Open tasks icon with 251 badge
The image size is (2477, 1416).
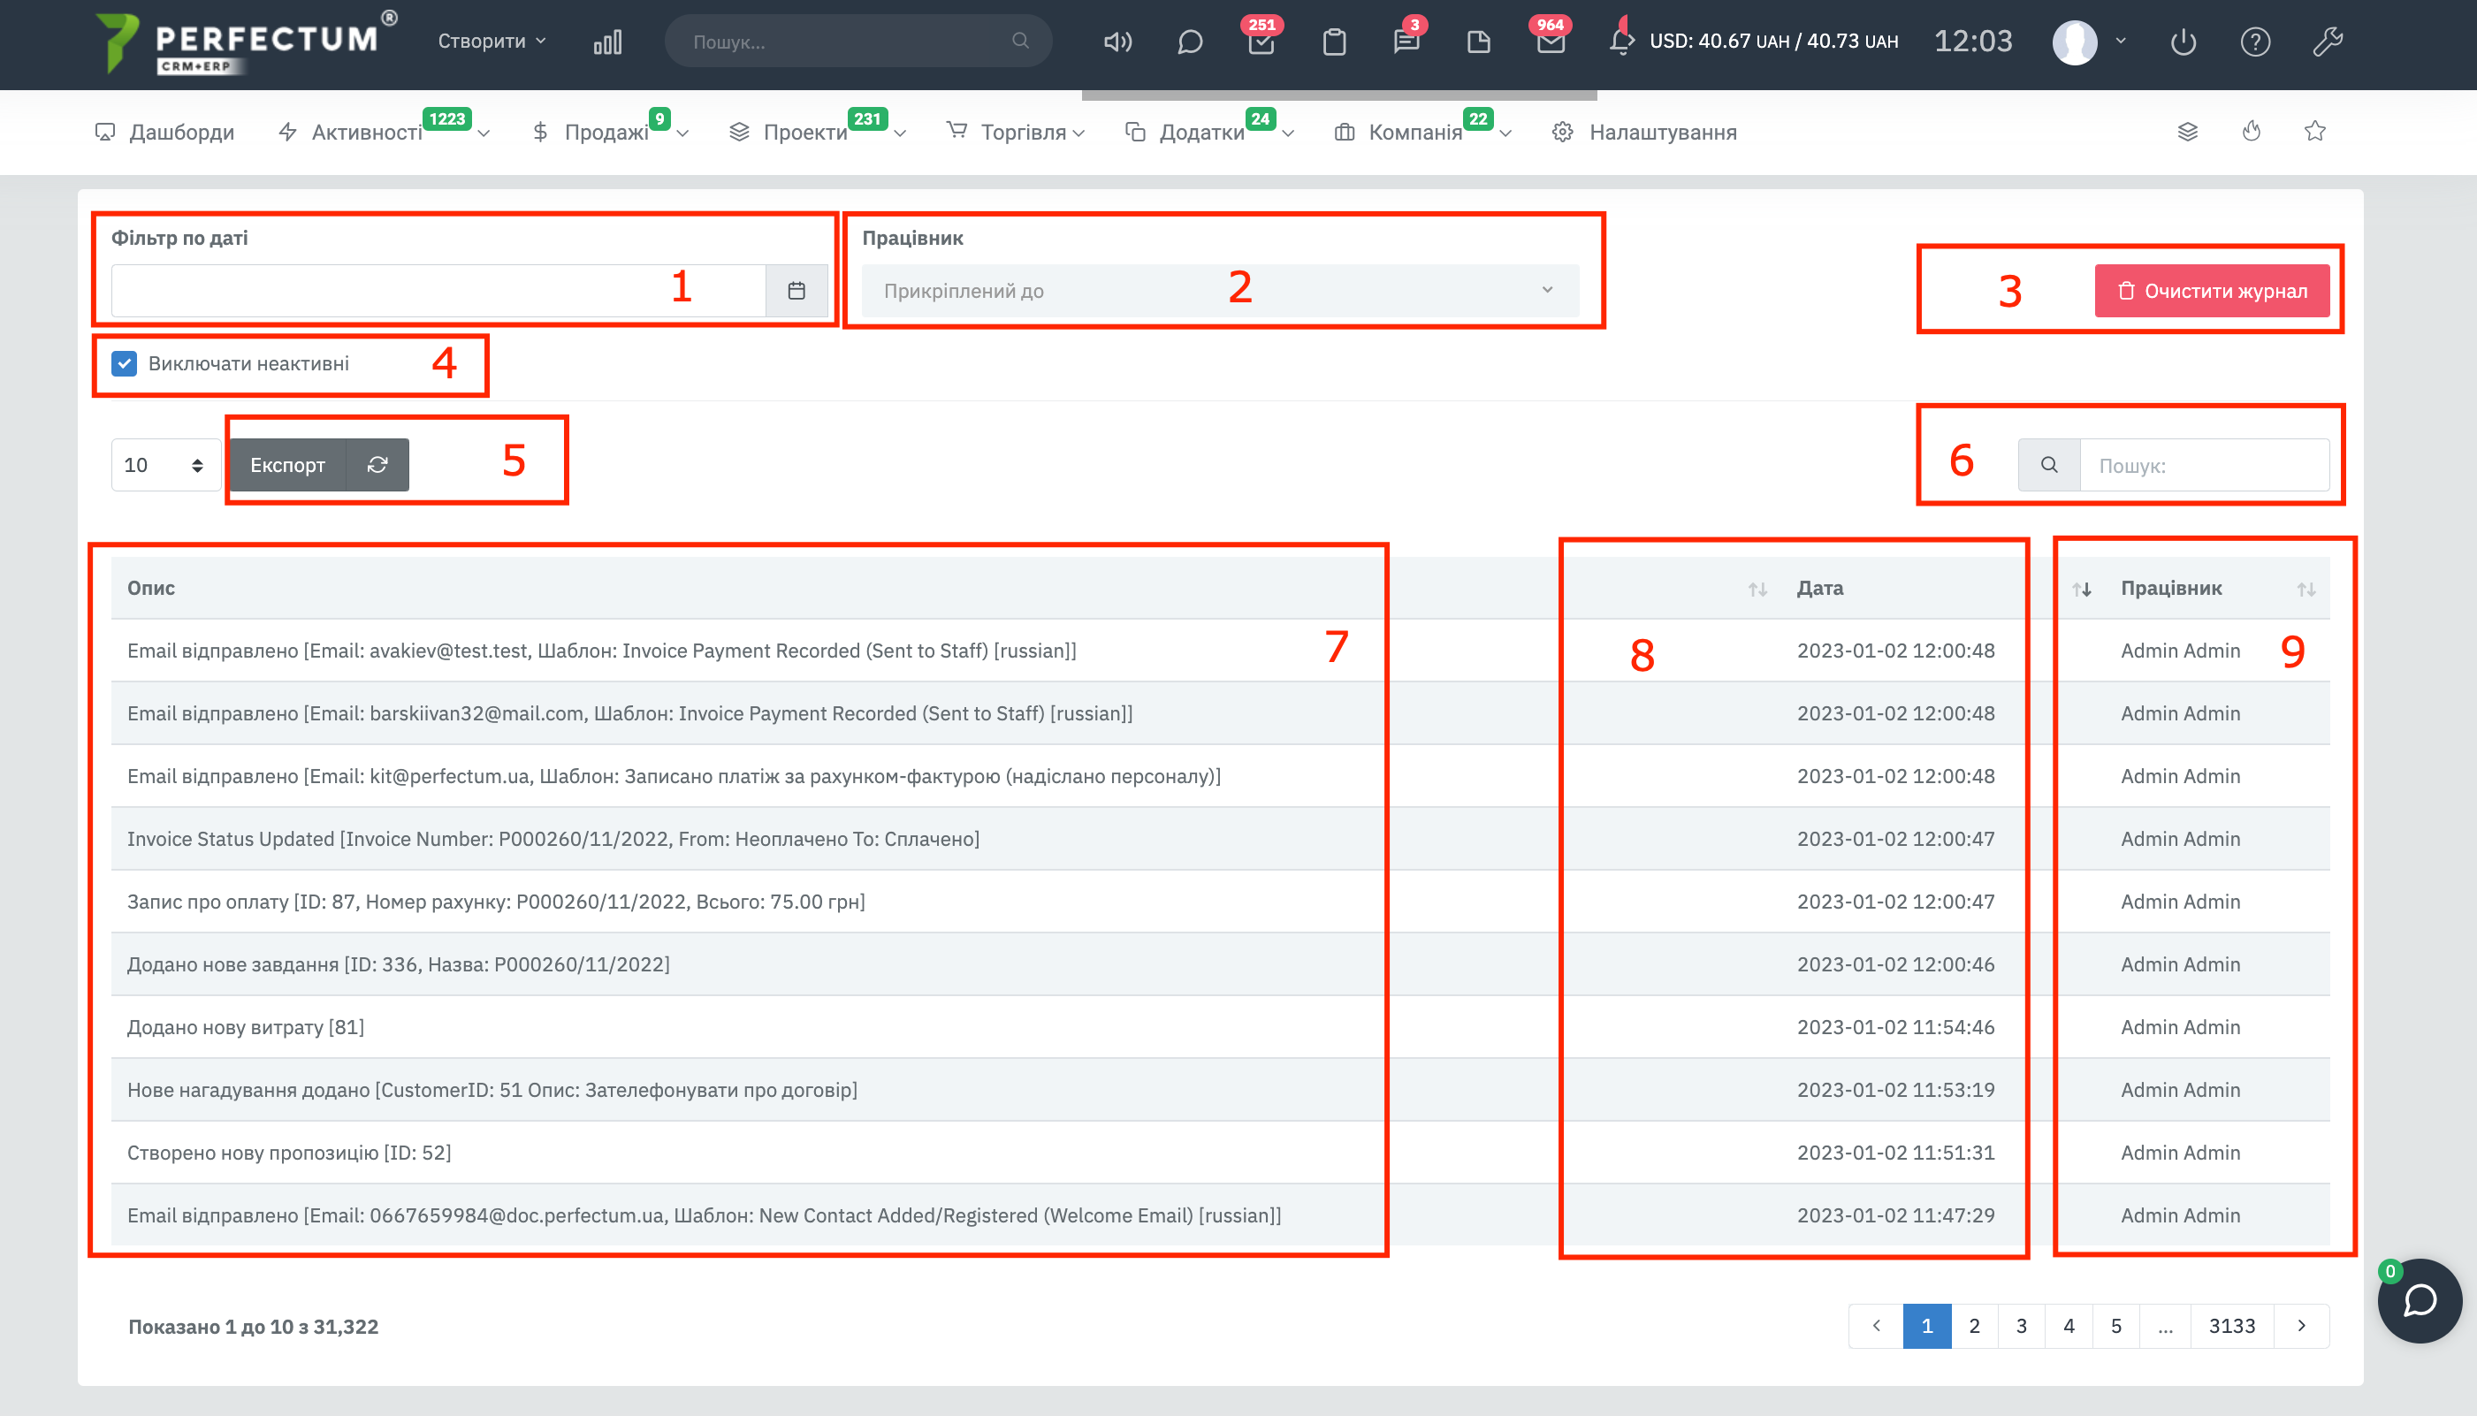[1261, 42]
